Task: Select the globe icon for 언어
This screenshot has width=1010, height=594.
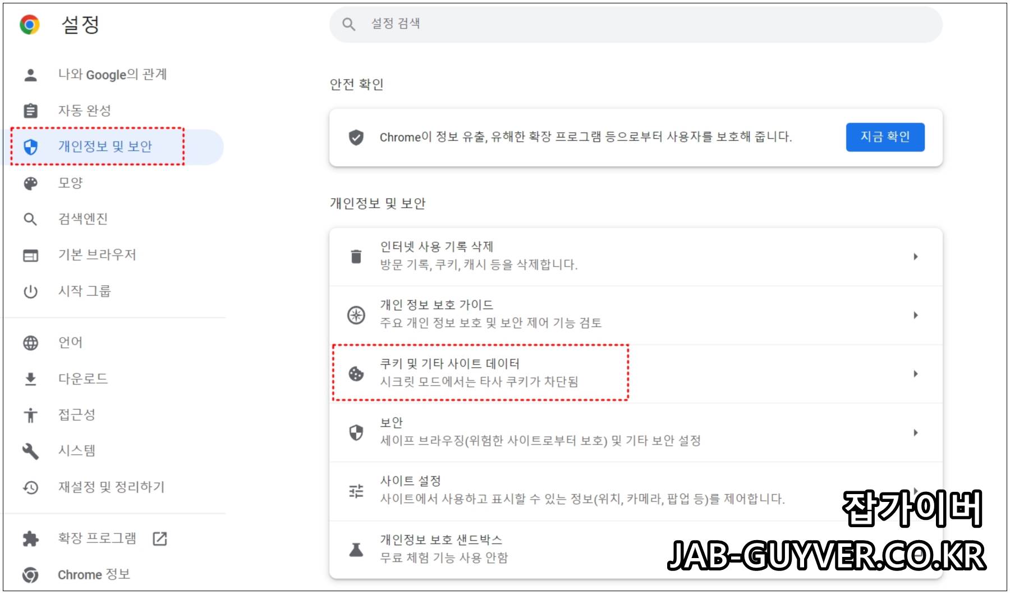Action: coord(31,342)
